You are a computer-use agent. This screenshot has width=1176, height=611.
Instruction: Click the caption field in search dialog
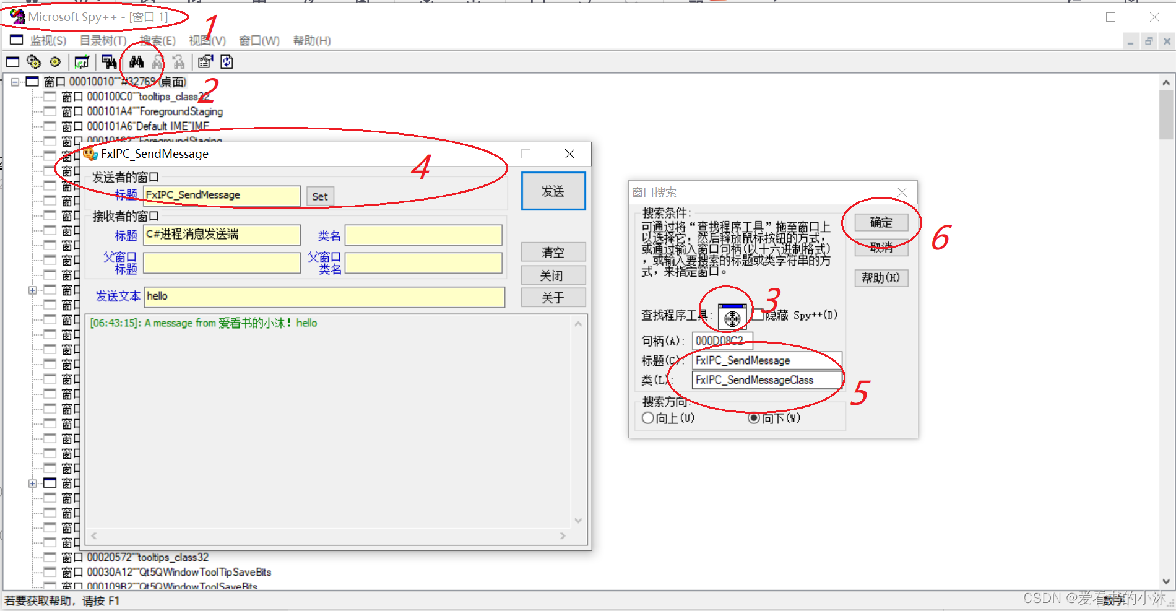[x=767, y=360]
